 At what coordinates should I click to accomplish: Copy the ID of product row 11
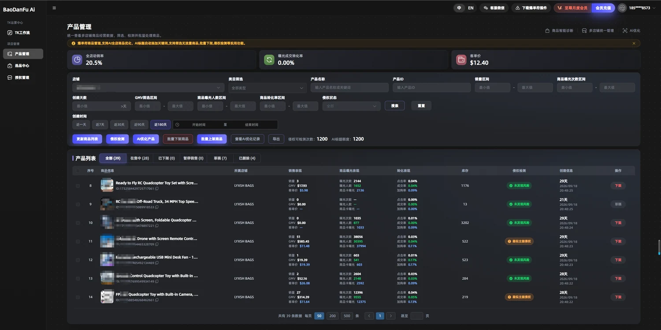[x=156, y=244]
